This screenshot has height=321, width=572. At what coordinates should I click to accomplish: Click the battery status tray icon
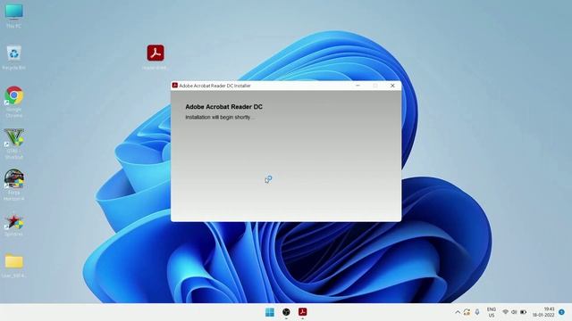pos(523,312)
